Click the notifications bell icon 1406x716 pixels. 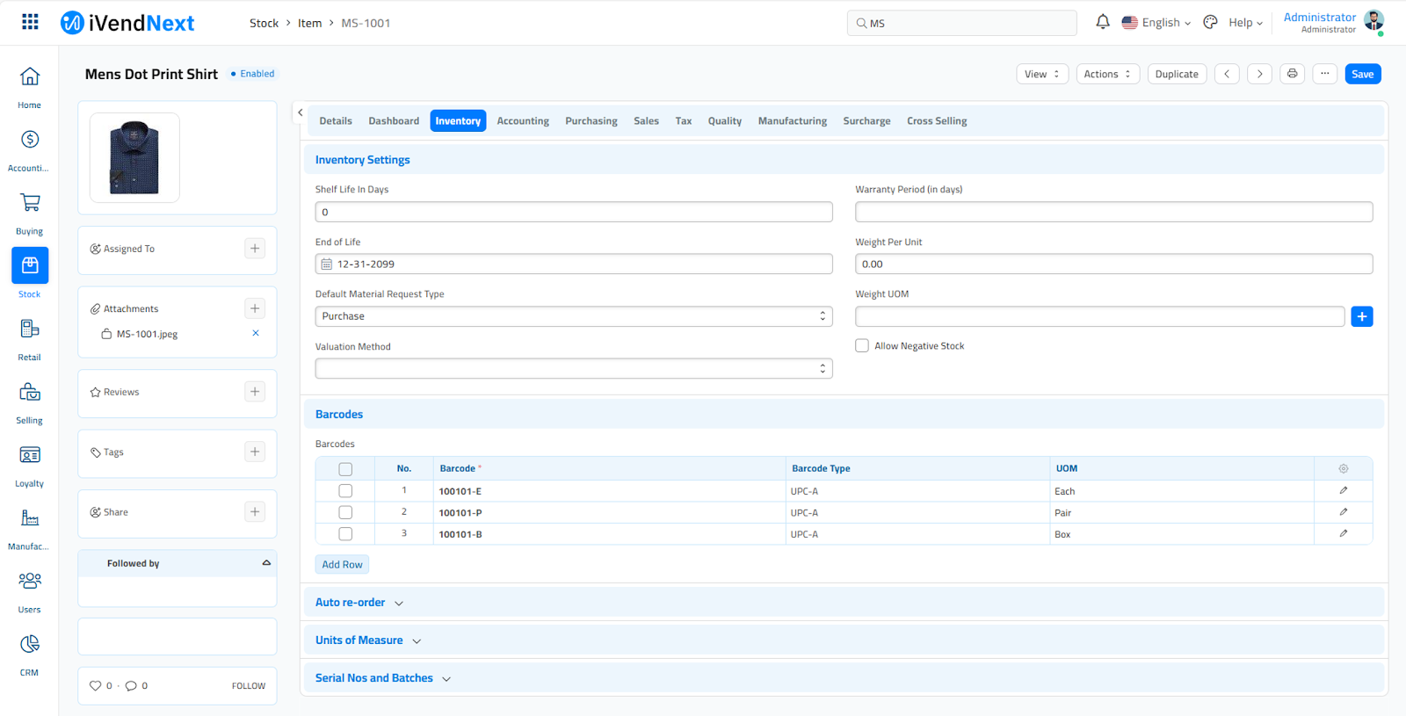[x=1102, y=22]
